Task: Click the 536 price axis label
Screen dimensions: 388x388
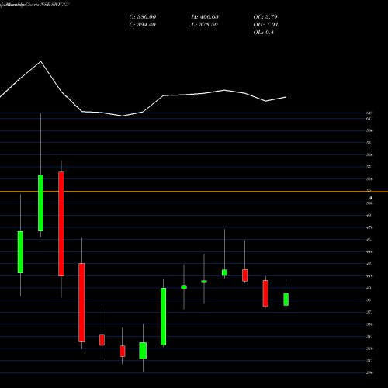Action: (x=369, y=179)
